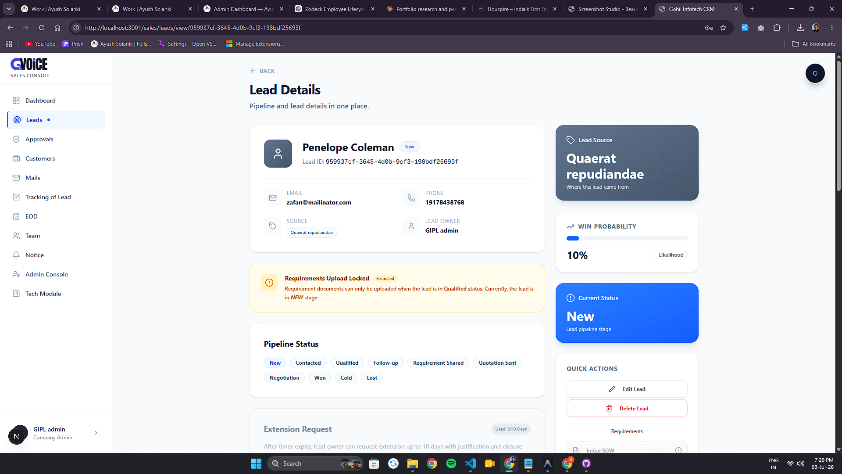This screenshot has width=842, height=474.
Task: Set pipeline status to Qualified
Action: coord(347,363)
